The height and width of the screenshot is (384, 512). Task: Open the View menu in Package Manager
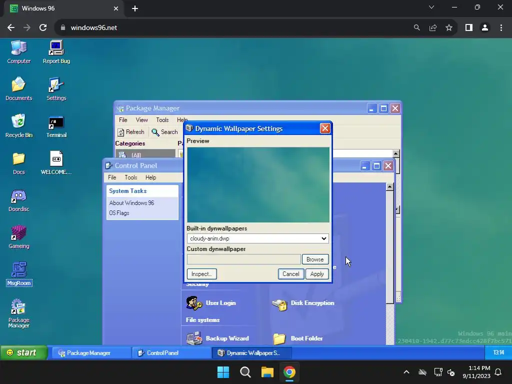pos(141,120)
